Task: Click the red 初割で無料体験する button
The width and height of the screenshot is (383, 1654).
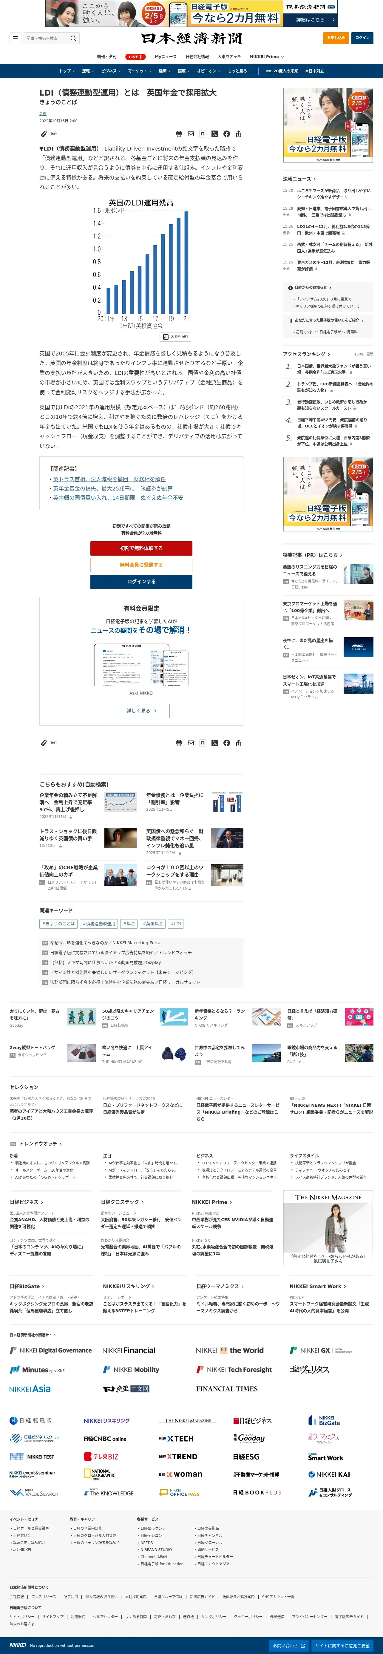Action: [141, 548]
